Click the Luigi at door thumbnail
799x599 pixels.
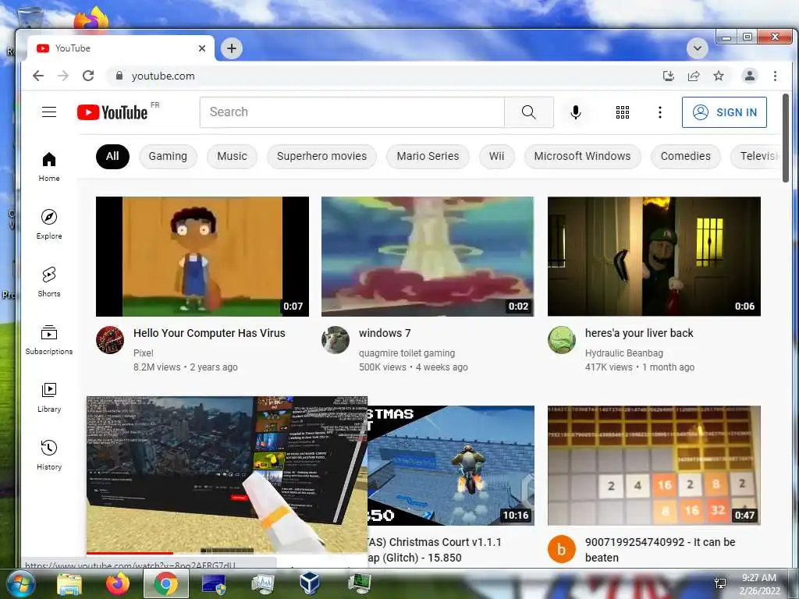tap(654, 256)
